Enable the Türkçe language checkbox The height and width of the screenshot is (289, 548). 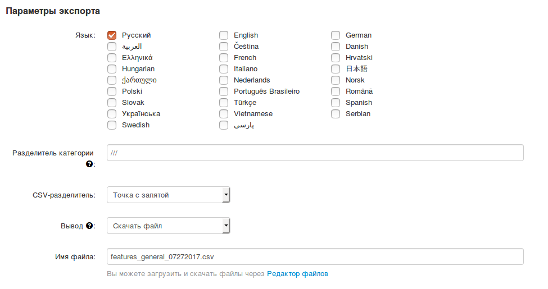tap(224, 103)
